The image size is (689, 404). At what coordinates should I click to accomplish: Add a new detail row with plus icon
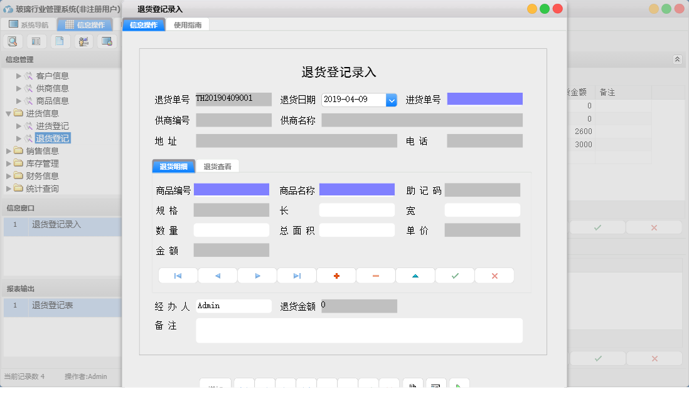[336, 275]
